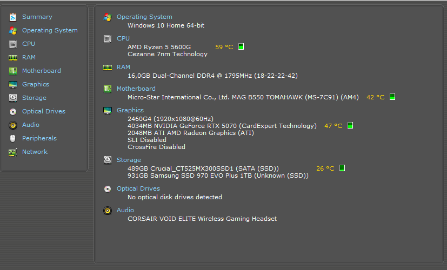447x270 pixels.
Task: Select Motherboard in the sidebar
Action: 41,71
